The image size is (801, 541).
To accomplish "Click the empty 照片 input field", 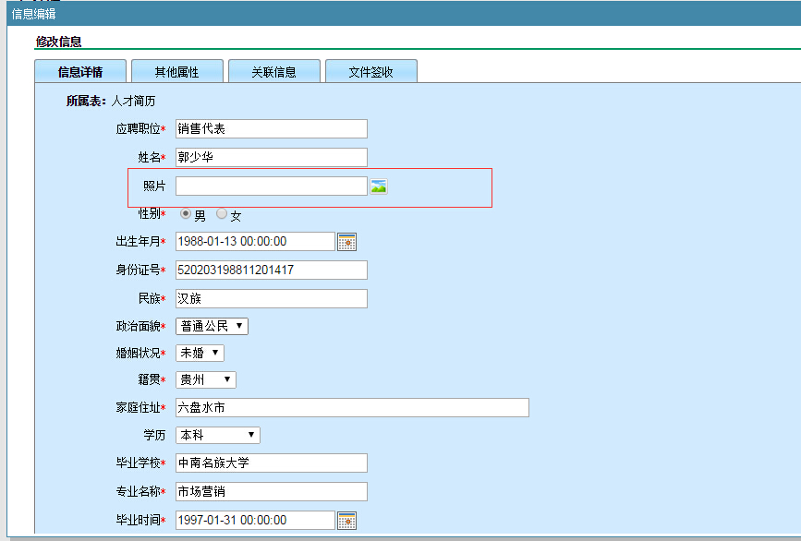I will [271, 186].
